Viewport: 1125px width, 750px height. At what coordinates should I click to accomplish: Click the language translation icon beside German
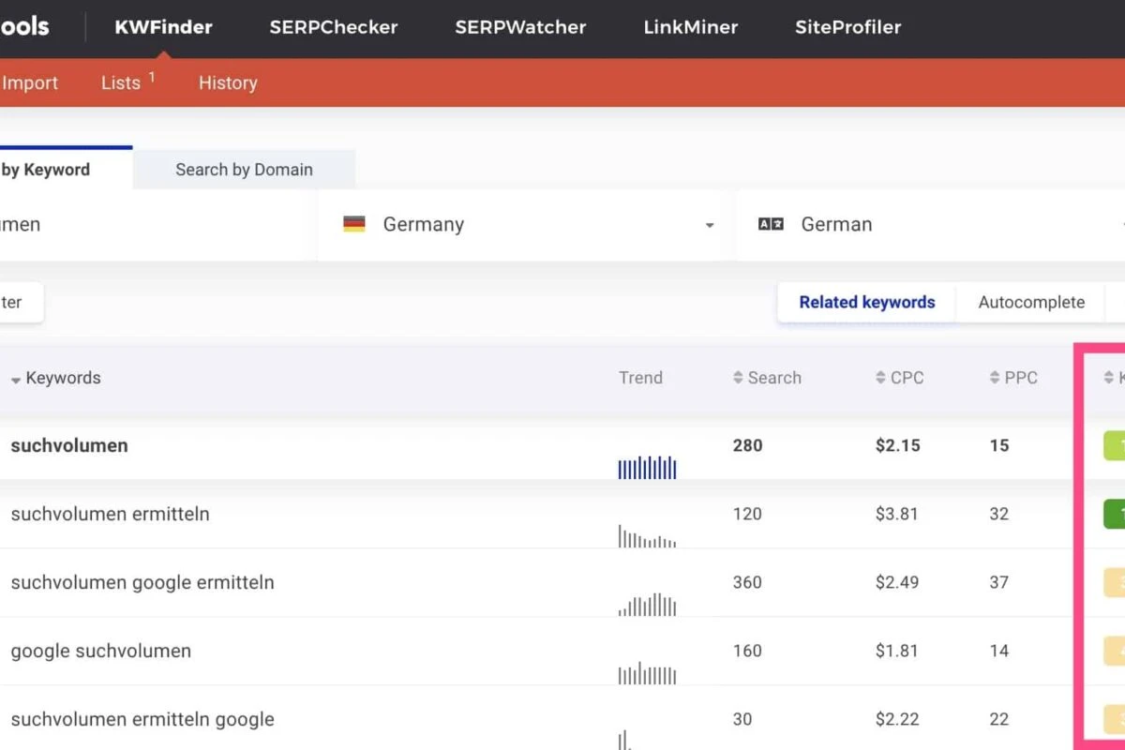[x=770, y=224]
